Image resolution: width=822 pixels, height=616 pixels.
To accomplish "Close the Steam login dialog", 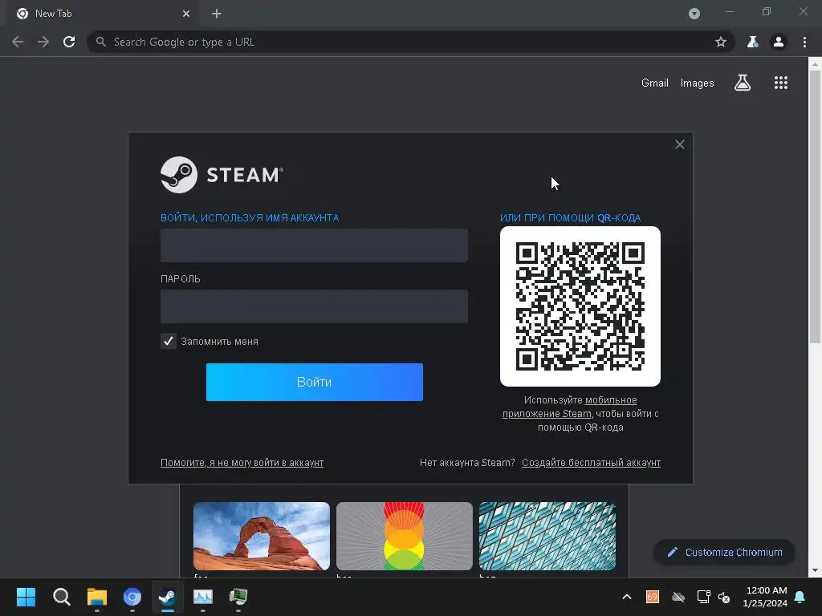I will pos(679,144).
